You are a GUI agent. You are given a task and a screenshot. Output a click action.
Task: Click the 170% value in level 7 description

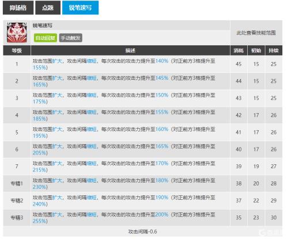pos(162,164)
